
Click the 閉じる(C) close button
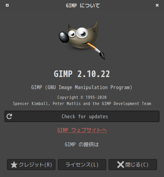(133, 165)
